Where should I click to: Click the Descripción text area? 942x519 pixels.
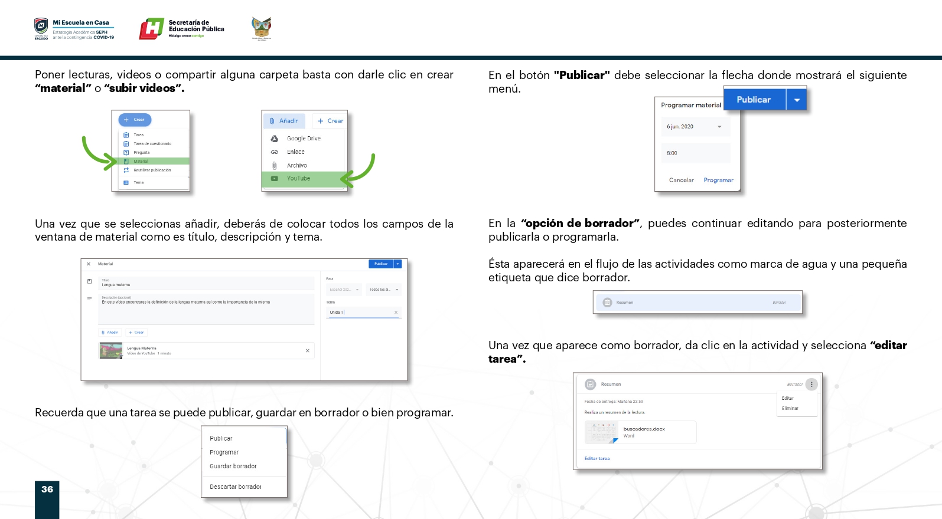tap(206, 308)
